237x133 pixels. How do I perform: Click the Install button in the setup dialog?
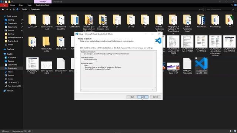tap(143, 97)
